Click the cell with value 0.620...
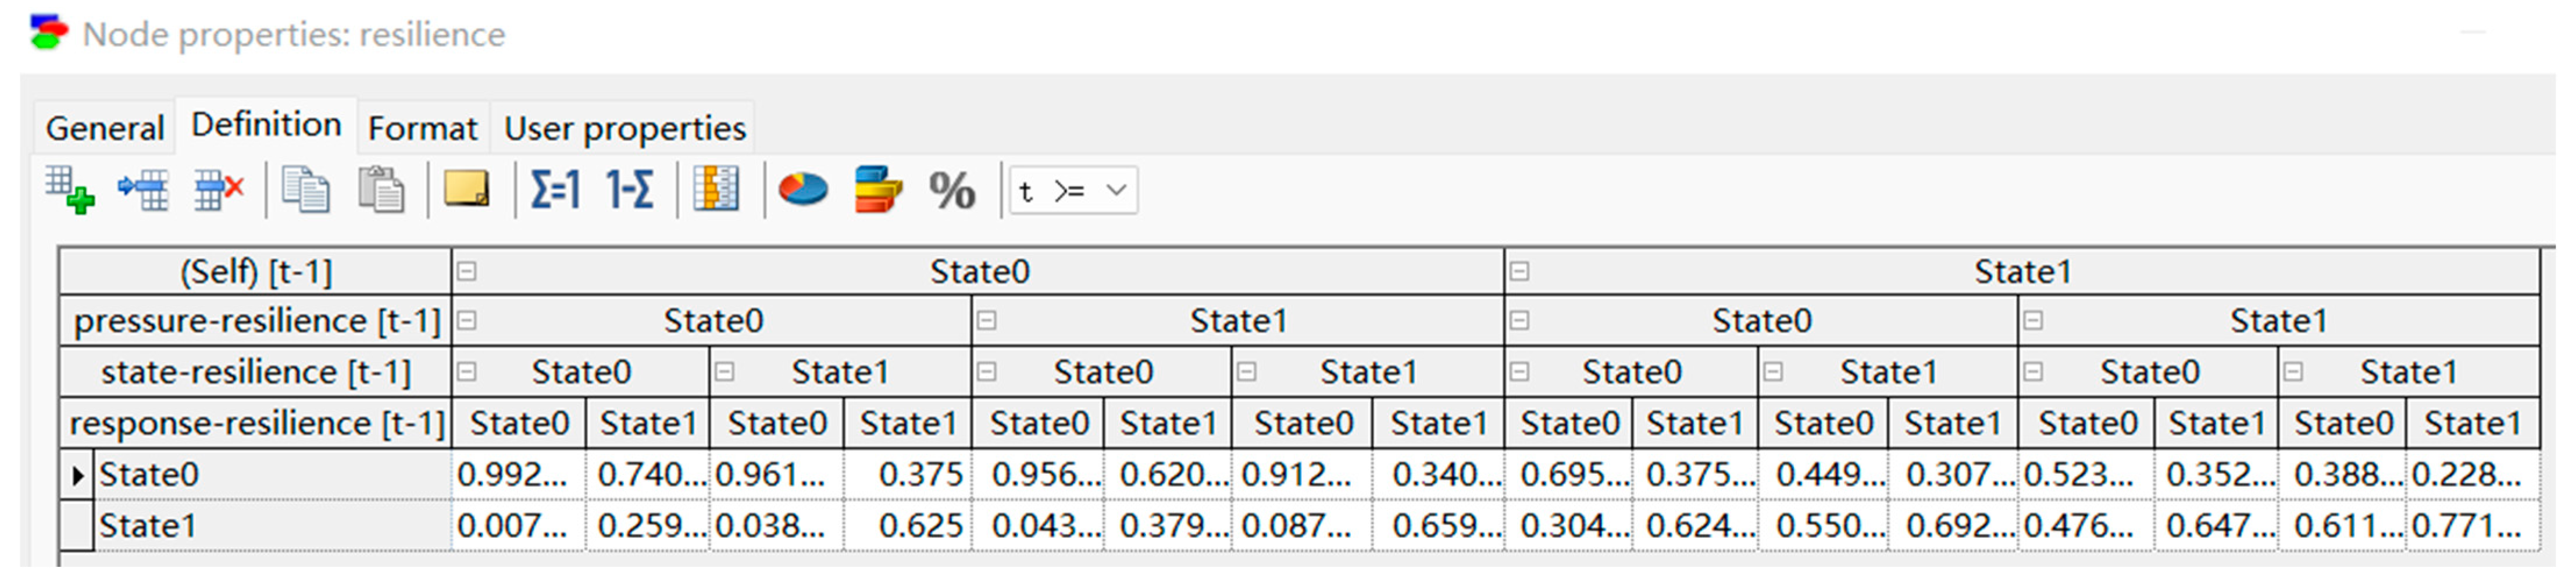This screenshot has width=2576, height=582. [1167, 474]
